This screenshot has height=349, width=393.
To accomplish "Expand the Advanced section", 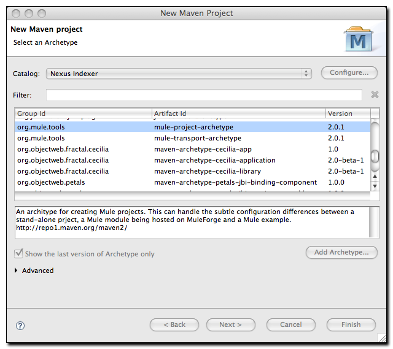I will pos(16,270).
